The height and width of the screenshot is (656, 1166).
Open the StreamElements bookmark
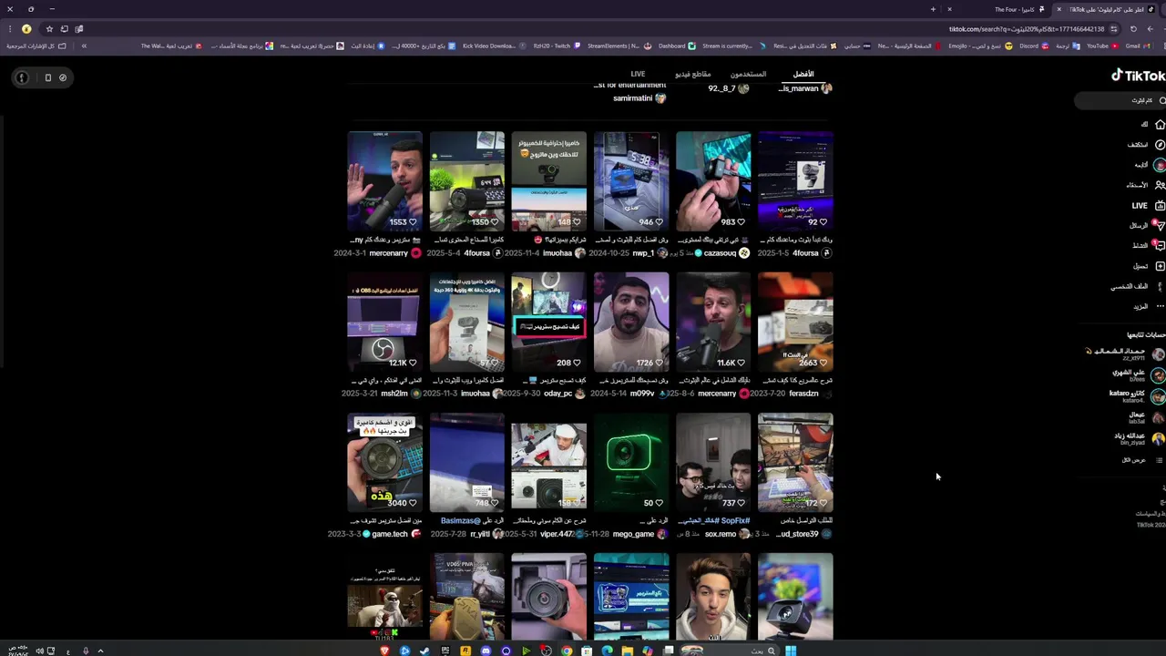[619, 46]
